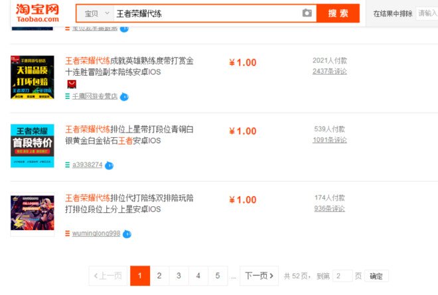438x295 pixels.
Task: Click the Tmall badge icon under first listing
Action: click(72, 84)
